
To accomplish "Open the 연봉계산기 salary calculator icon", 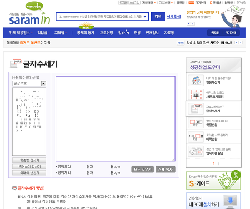I will [196, 81].
